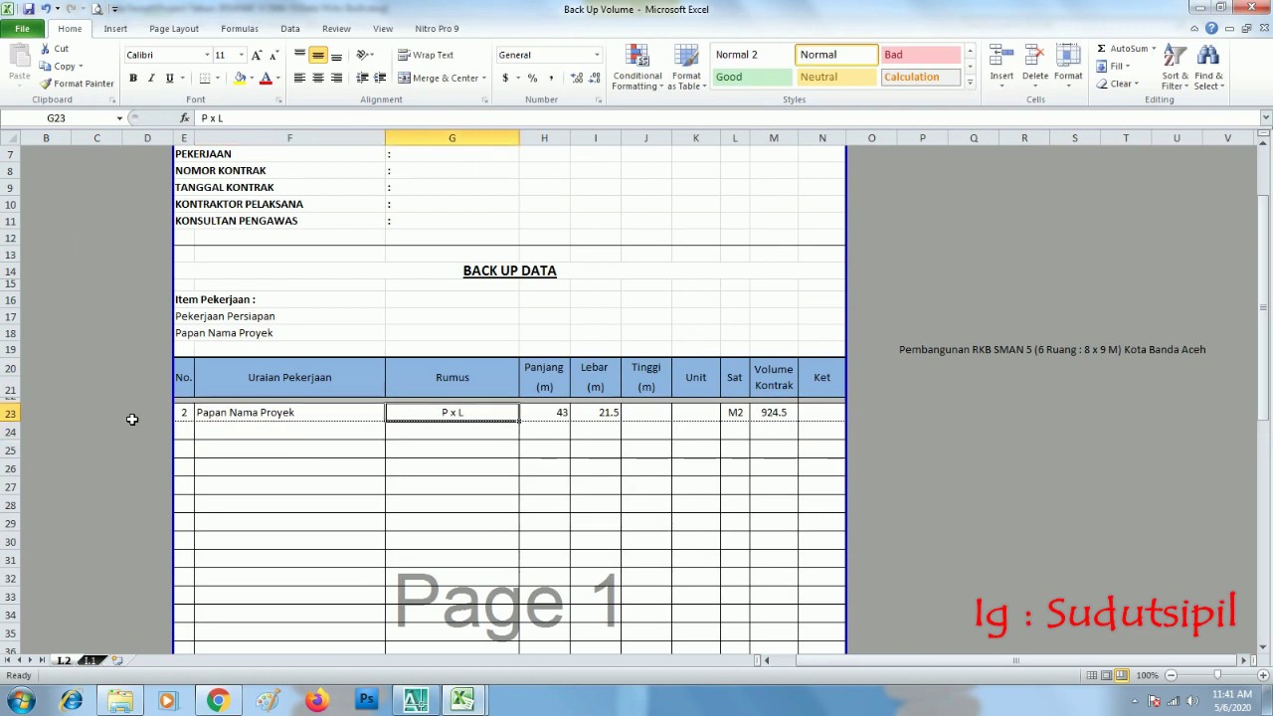Open Format as Table gallery
Image resolution: width=1273 pixels, height=716 pixels.
[686, 67]
